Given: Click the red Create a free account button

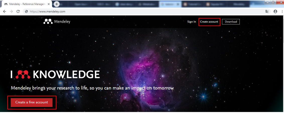Looking at the screenshot, I should (32, 102).
